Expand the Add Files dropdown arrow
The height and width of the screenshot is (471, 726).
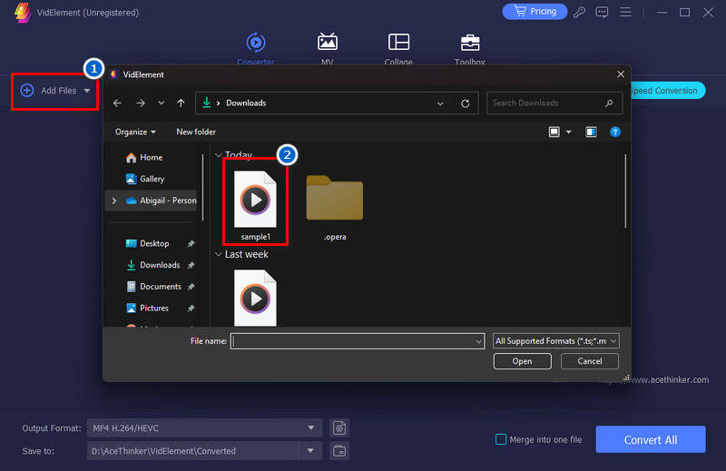87,91
